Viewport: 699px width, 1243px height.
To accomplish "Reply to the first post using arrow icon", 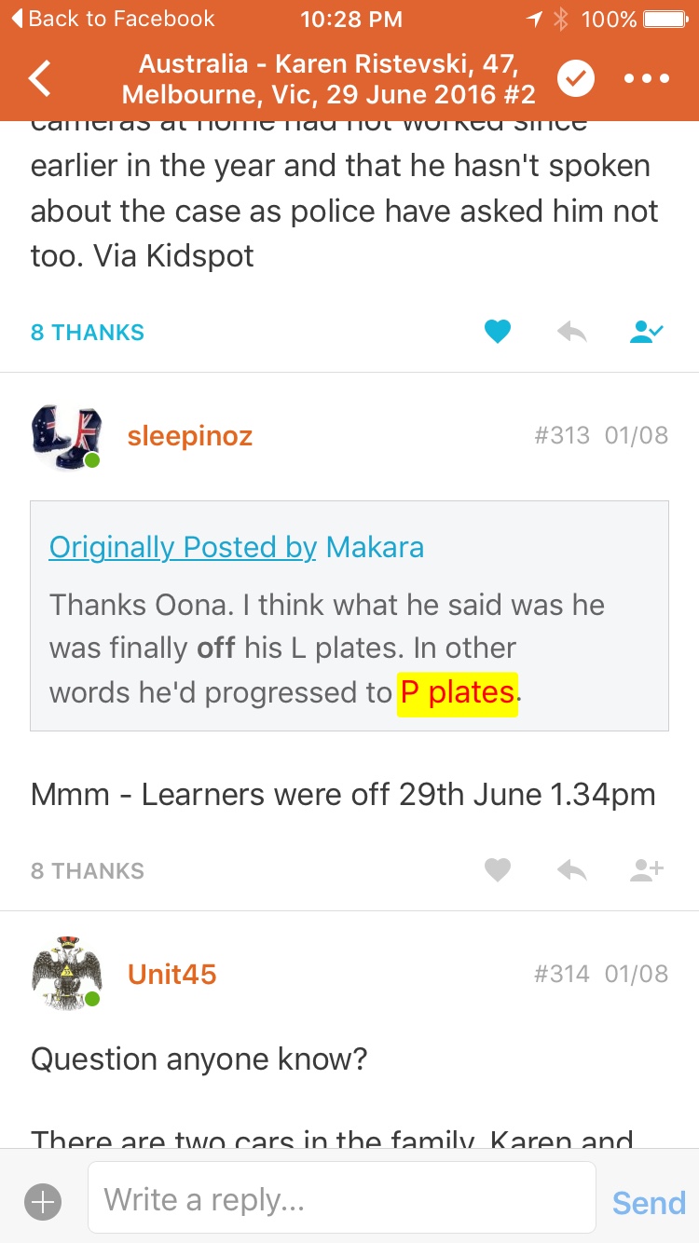I will click(571, 332).
